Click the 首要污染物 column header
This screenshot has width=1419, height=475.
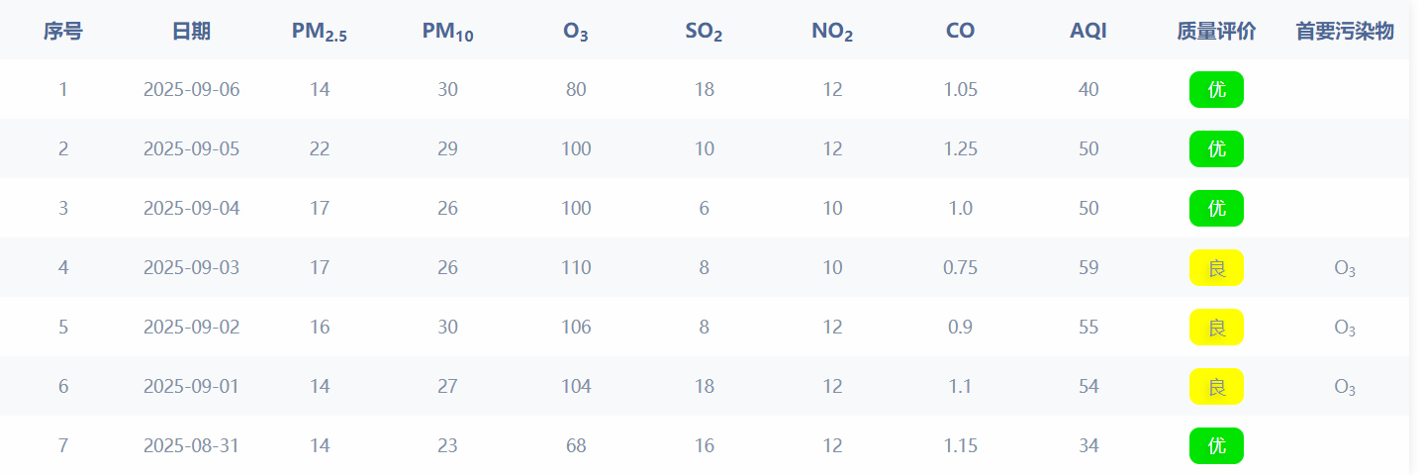1345,32
